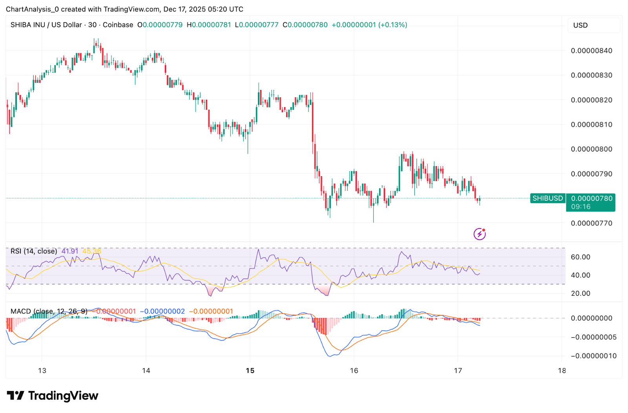Click the date label 13 on time axis

click(x=42, y=371)
